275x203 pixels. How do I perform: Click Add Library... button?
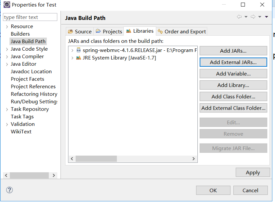(233, 85)
